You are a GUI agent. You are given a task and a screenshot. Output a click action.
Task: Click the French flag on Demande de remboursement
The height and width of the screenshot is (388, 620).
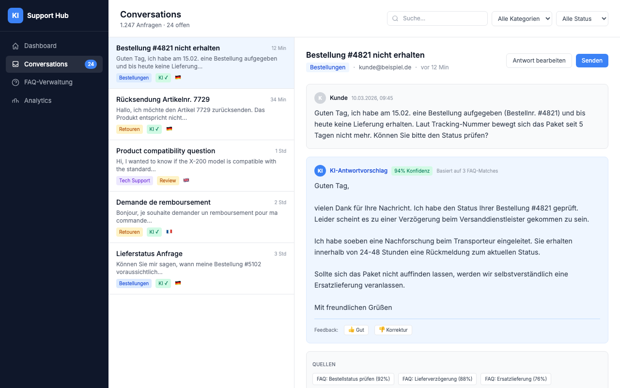(x=169, y=231)
